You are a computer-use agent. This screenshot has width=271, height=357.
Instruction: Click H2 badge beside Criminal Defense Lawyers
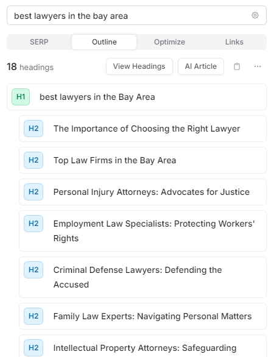[x=33, y=270]
